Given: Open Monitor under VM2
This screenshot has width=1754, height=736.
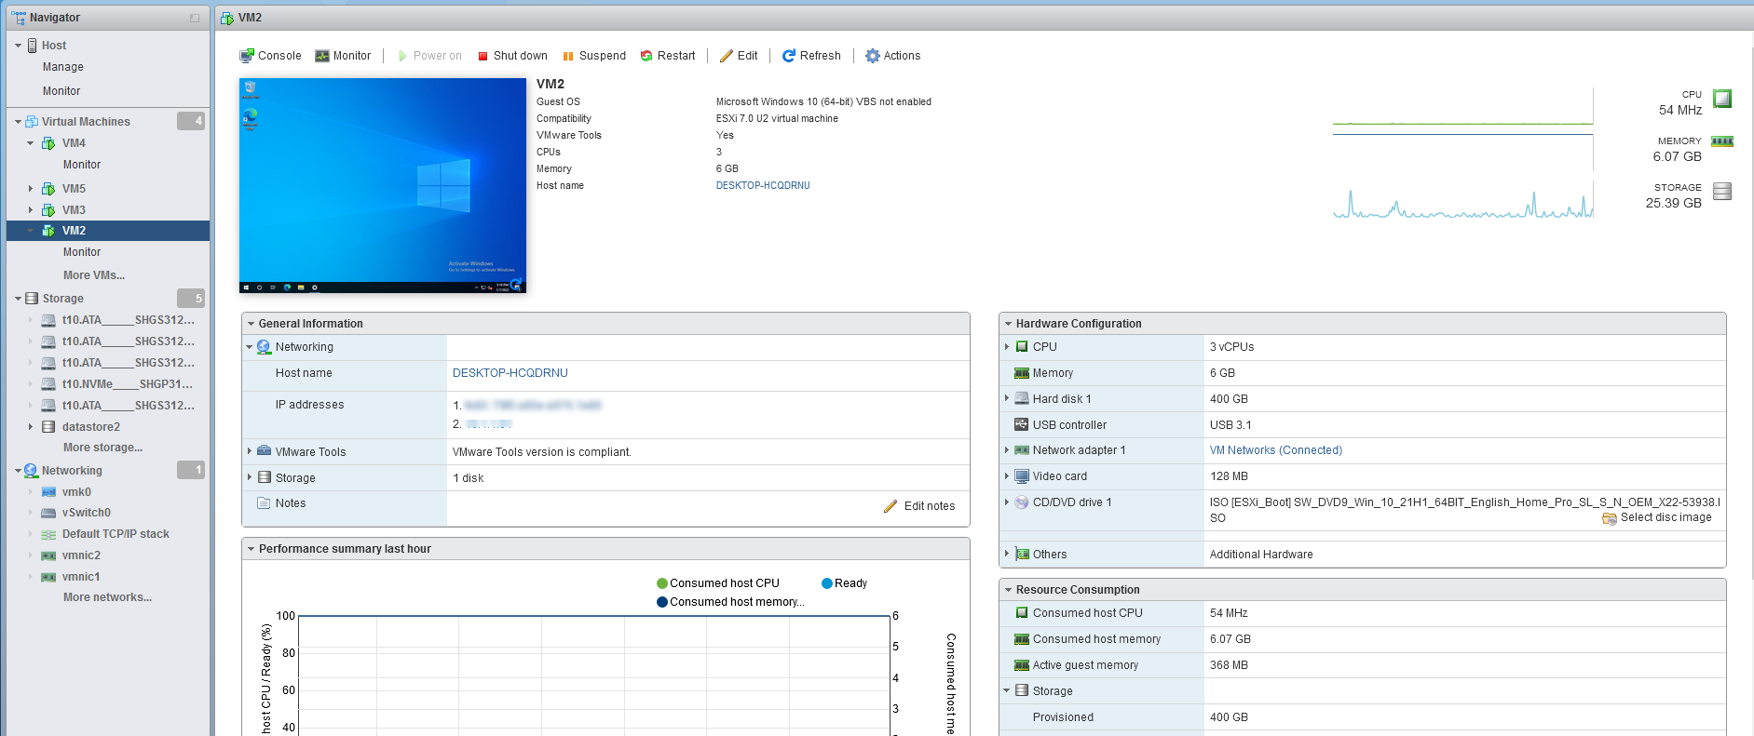Looking at the screenshot, I should (82, 252).
